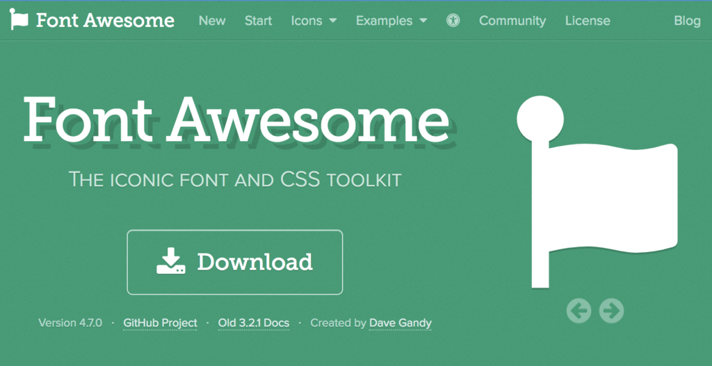Click the iconic font and CSS toolkit tagline
712x366 pixels.
(235, 180)
